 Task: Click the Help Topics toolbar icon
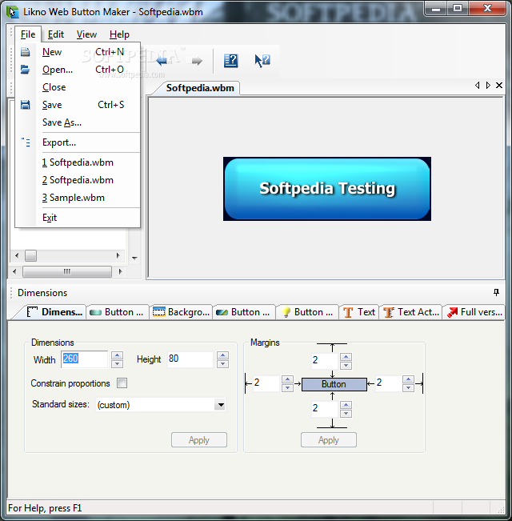coord(230,61)
